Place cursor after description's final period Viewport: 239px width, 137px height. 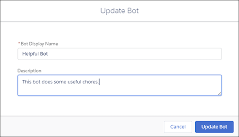tap(99, 82)
